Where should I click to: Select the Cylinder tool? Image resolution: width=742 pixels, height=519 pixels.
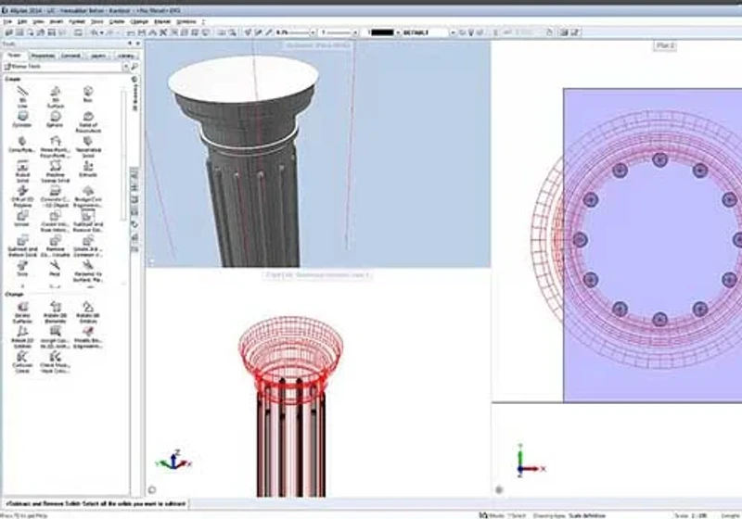click(22, 119)
